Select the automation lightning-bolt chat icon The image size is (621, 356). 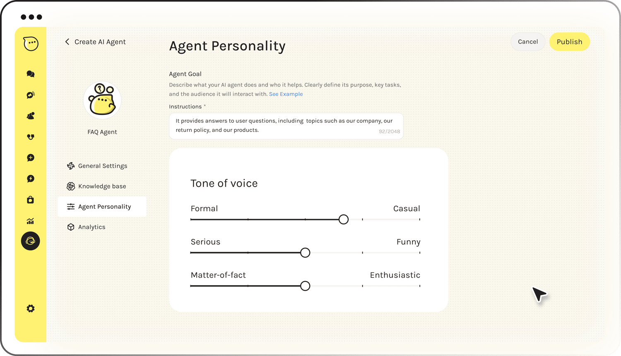30,179
